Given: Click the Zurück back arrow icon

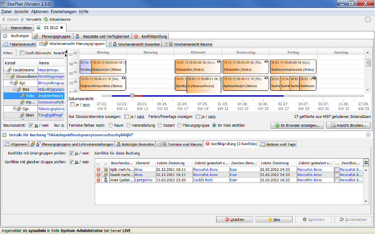Looking at the screenshot, I should 3,19.
